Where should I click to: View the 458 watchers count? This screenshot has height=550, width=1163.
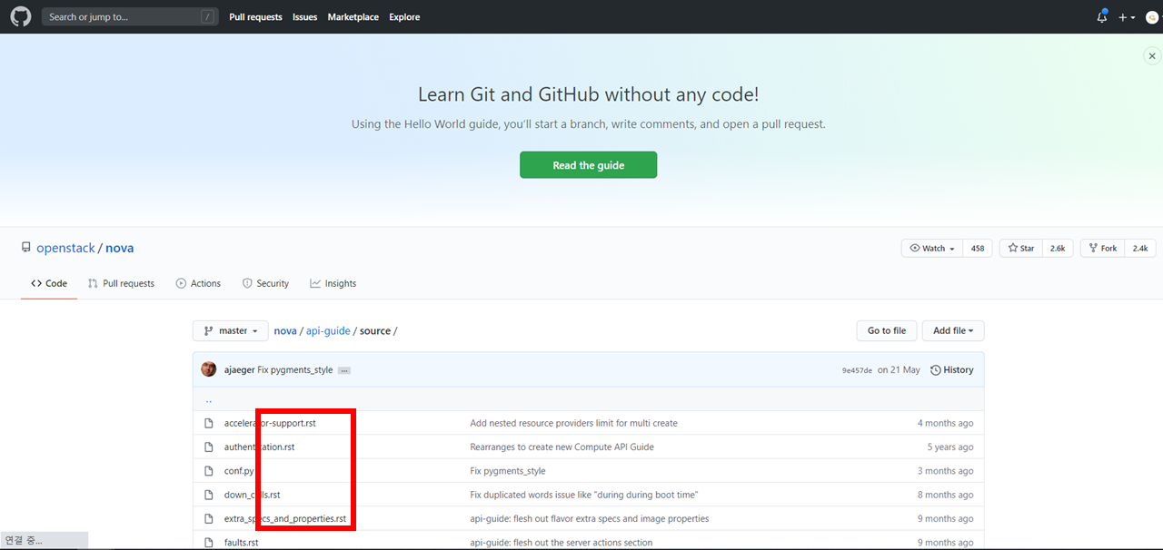click(x=978, y=248)
